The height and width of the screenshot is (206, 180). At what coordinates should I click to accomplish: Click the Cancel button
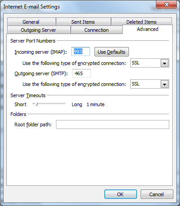[x=157, y=194]
